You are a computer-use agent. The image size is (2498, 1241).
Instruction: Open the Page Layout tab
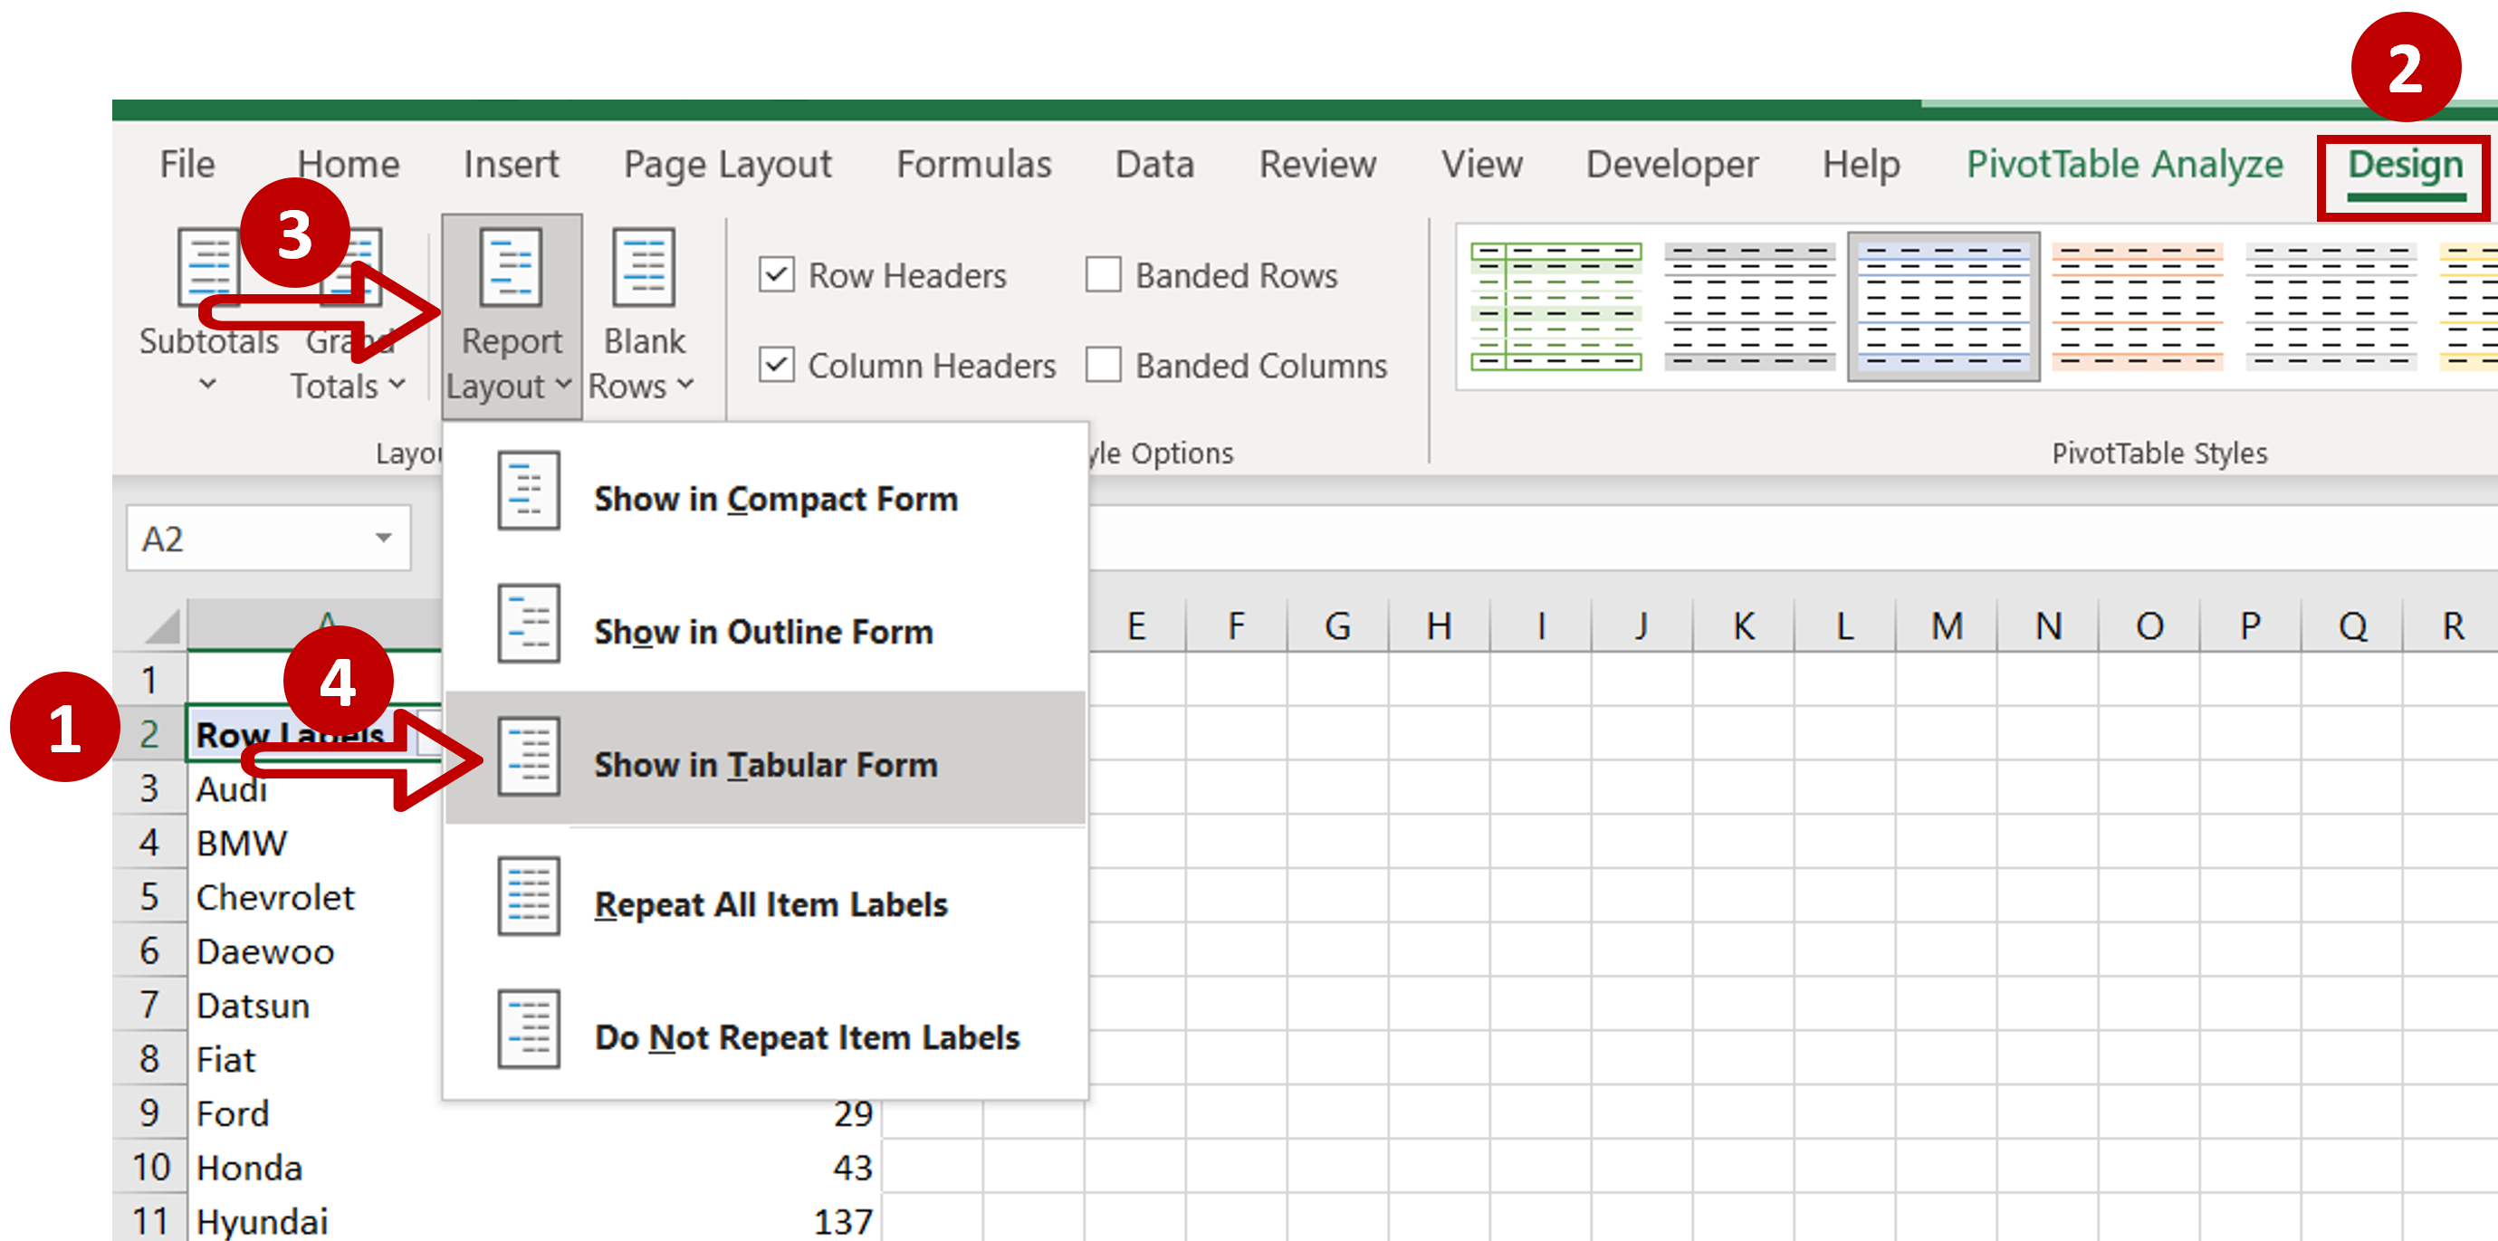pos(727,165)
